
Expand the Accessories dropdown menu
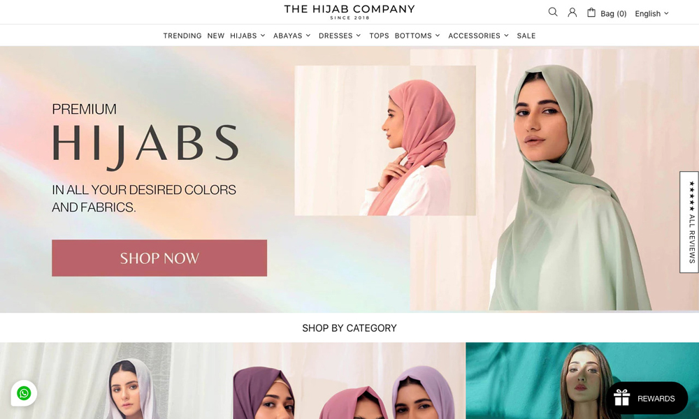(x=478, y=36)
